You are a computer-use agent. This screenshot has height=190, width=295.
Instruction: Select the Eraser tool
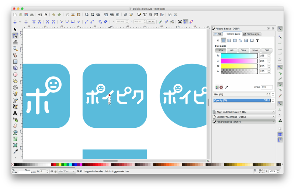15,126
